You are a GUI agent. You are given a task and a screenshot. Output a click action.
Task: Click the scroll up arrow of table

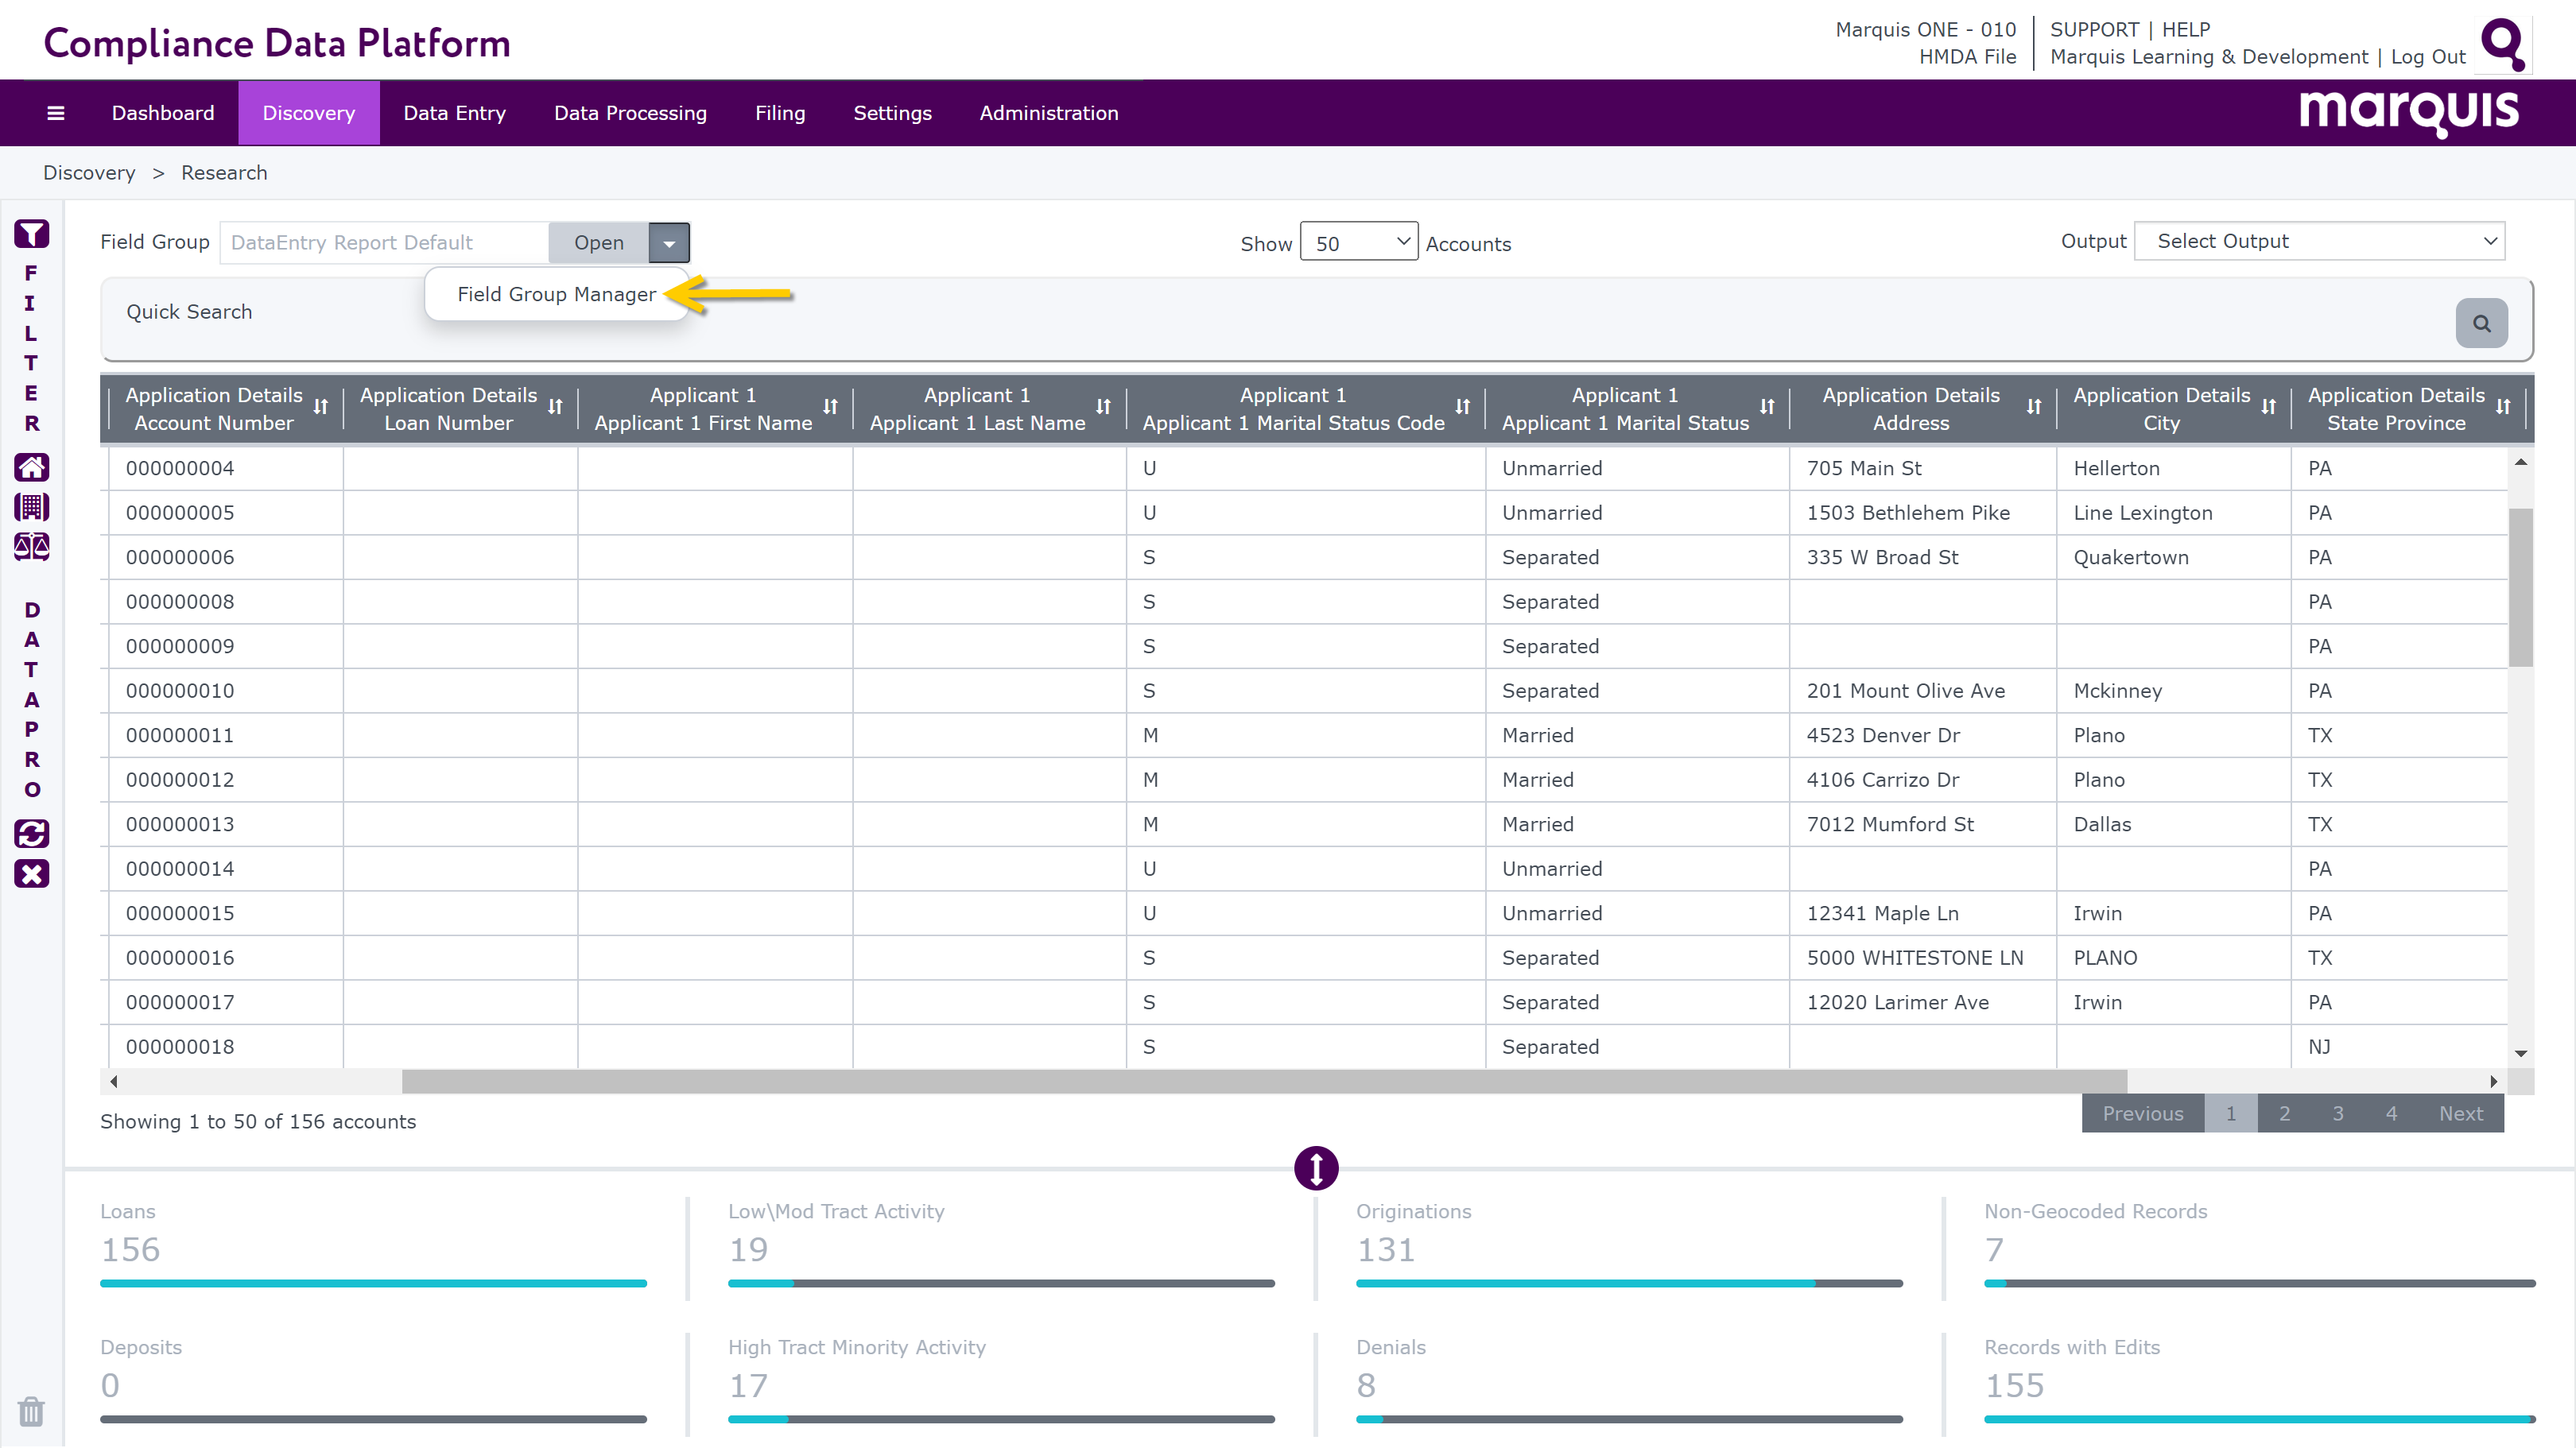[x=2521, y=462]
